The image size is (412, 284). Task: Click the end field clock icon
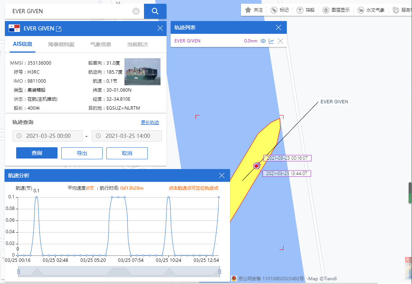[x=98, y=136]
